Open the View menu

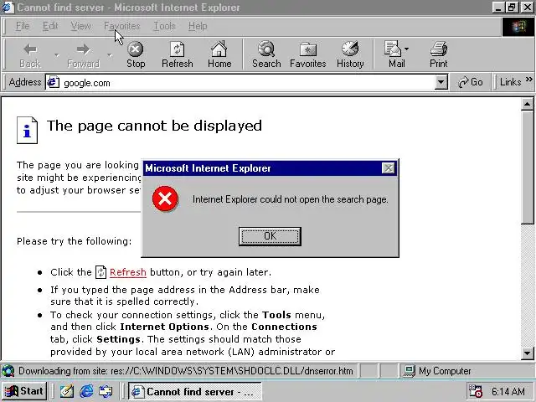(80, 26)
